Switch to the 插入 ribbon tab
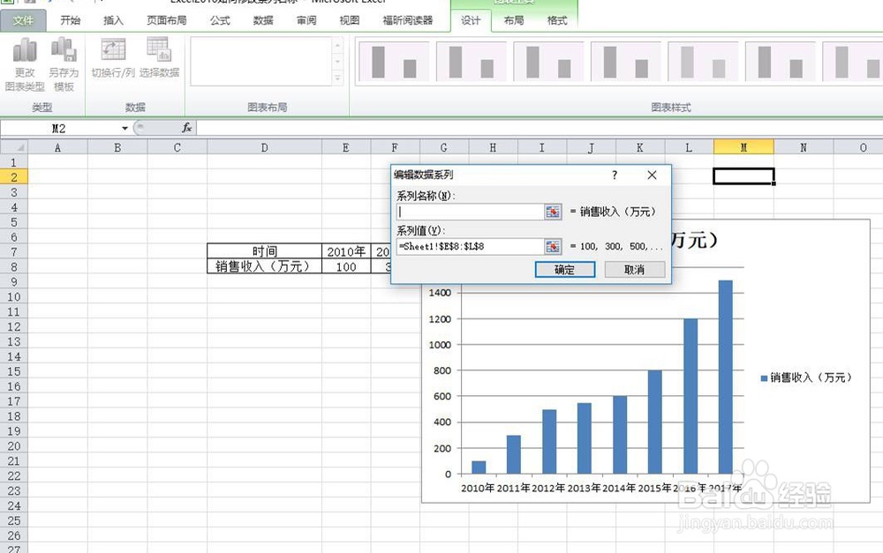Viewport: 883px width, 553px height. (x=111, y=19)
